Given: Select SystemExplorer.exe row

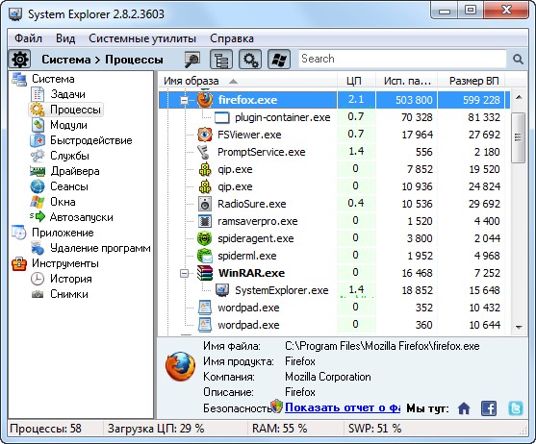Looking at the screenshot, I should pyautogui.click(x=334, y=290).
